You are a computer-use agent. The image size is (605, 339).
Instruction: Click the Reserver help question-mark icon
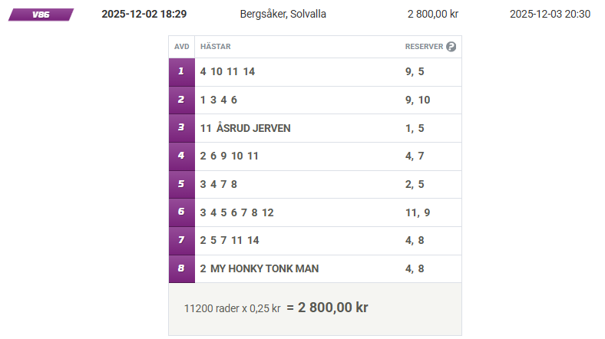click(451, 47)
